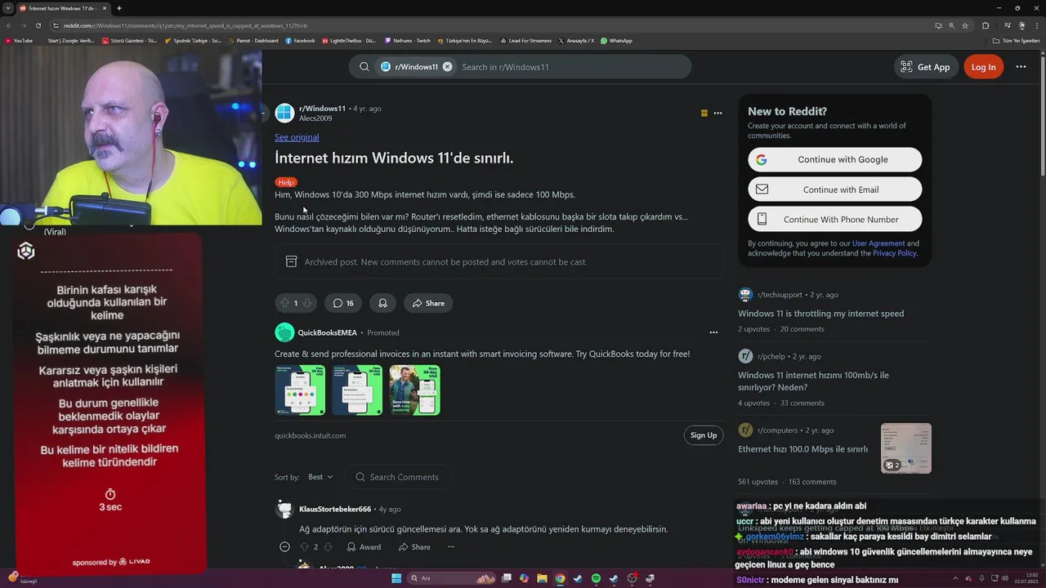Click the See original link
Screen dimensions: 1046x588
coord(297,137)
